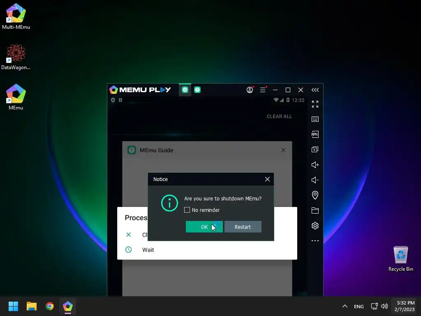
Task: Click the MEmu Play logo
Action: click(140, 90)
